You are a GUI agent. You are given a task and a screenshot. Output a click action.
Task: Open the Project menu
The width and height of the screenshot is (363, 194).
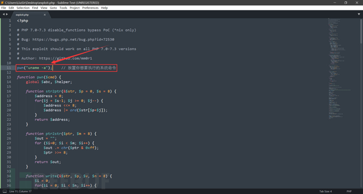tap(75, 8)
